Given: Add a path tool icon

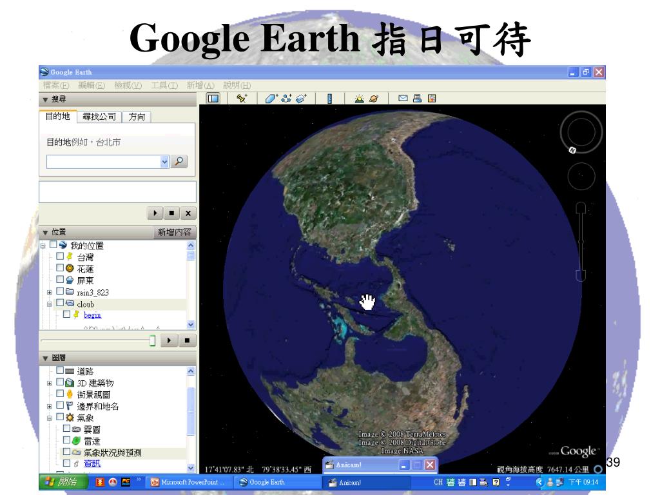Looking at the screenshot, I should point(287,99).
